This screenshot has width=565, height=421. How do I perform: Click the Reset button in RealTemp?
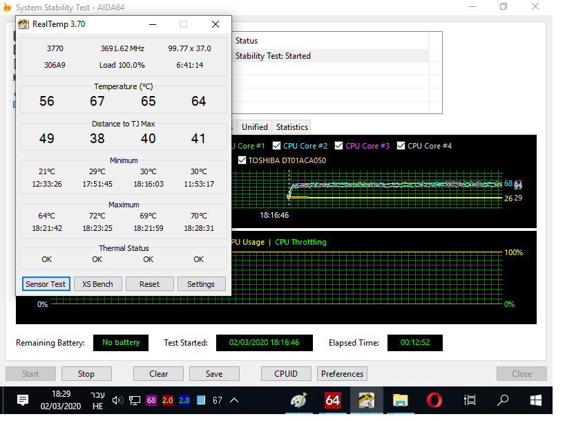click(149, 284)
